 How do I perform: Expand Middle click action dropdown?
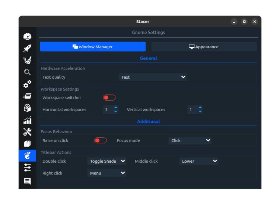[199, 161]
